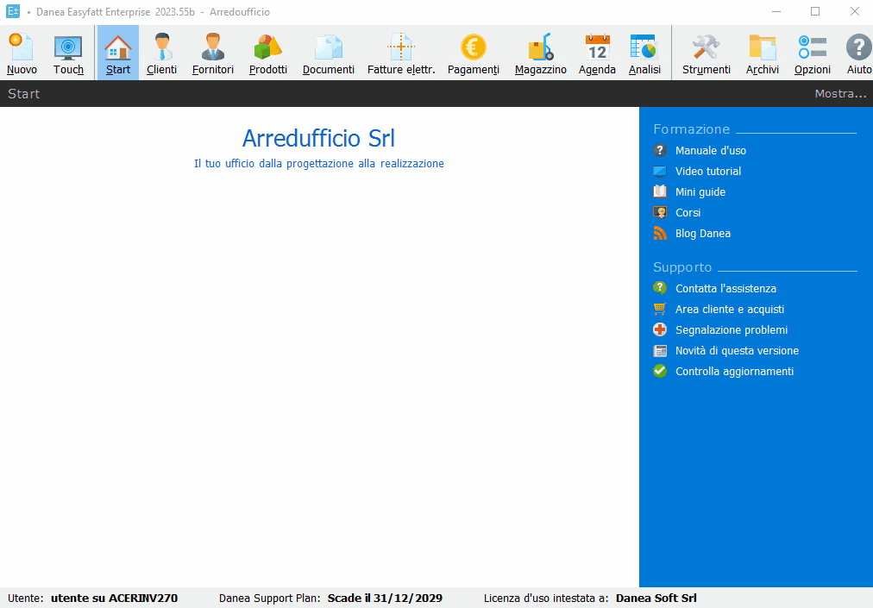This screenshot has height=608, width=873.
Task: Open the Archivi section
Action: 763,53
